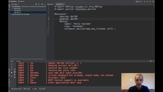Image resolution: width=163 pixels, height=92 pixels.
Task: Click the rerun icon in Run panel
Action: point(12,64)
